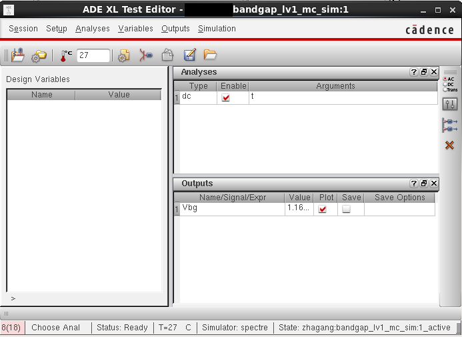The image size is (462, 337).
Task: Click the orange X delete icon
Action: [449, 145]
